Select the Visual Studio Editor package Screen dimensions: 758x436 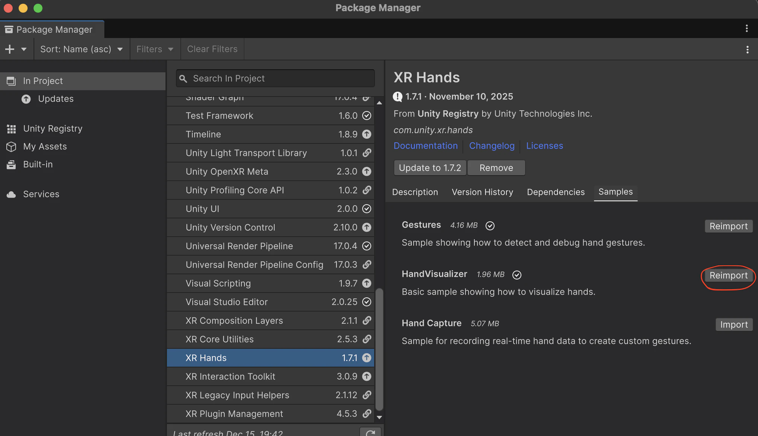click(271, 302)
